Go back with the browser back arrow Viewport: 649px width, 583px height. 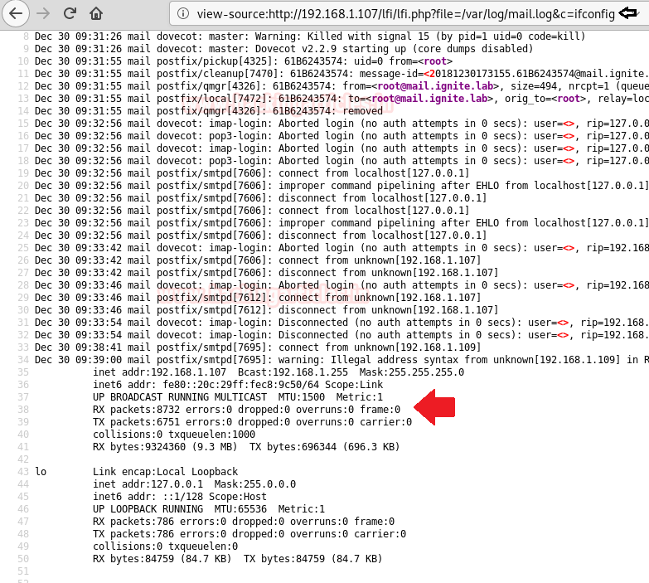point(16,13)
